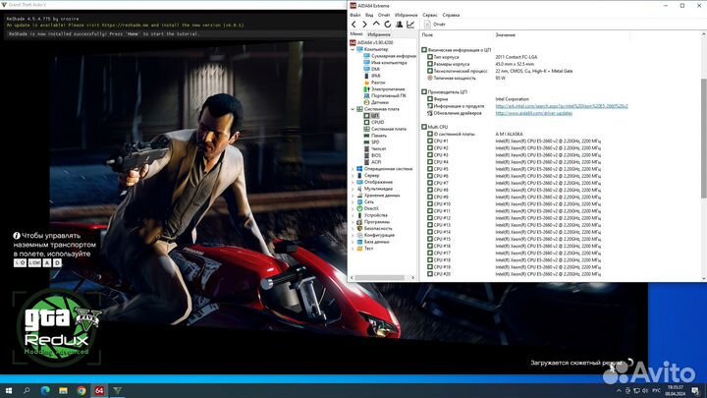Expand the Мультимедиа tree node

(353, 189)
